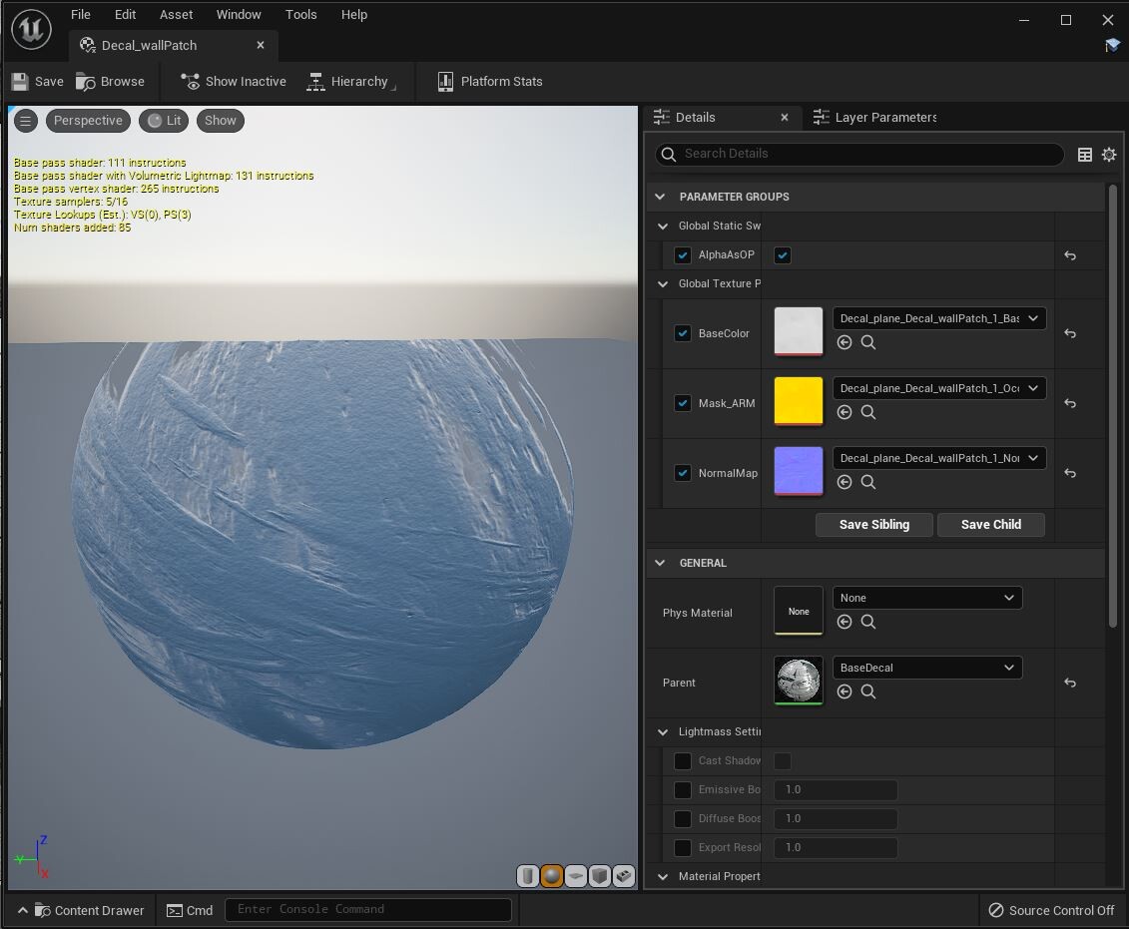
Task: Use the magnifier to find the NormalMap texture
Action: tap(867, 482)
